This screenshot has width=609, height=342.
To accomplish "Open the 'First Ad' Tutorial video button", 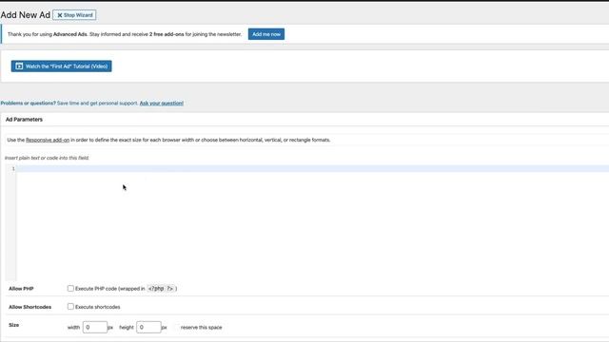I will [x=61, y=66].
